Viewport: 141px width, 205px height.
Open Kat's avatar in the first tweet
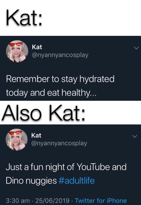[17, 51]
